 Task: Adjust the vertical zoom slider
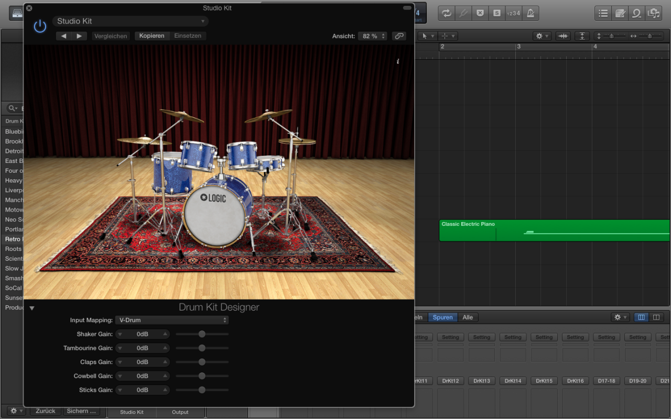click(611, 36)
